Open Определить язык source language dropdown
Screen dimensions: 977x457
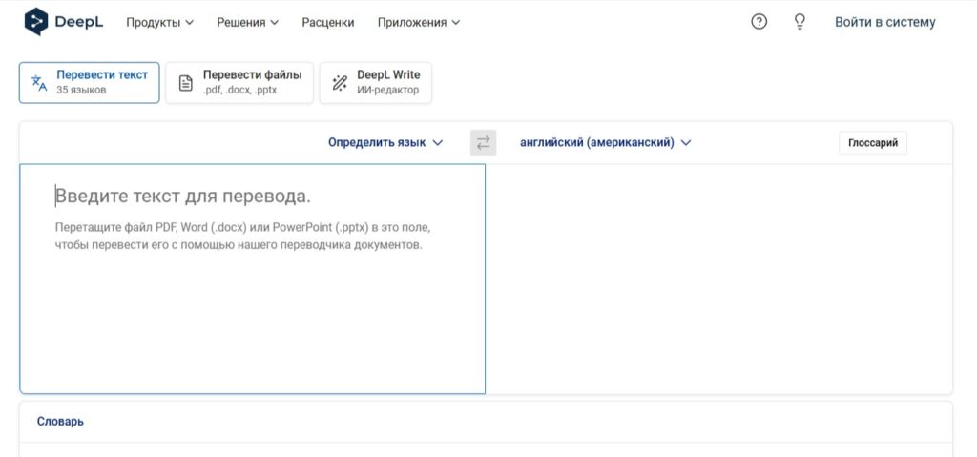(385, 143)
